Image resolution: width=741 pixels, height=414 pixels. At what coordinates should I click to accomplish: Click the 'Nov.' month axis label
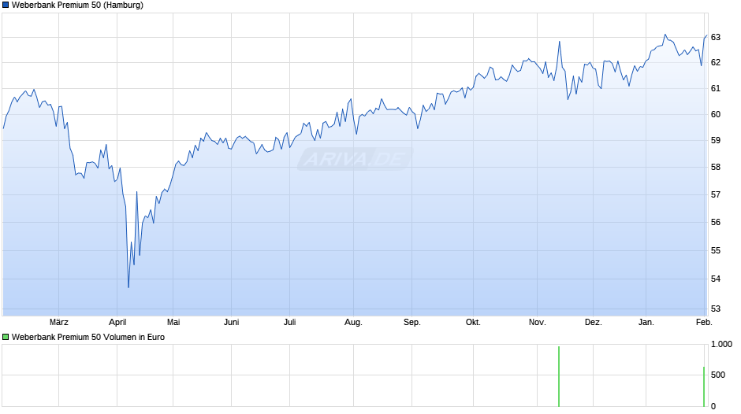coord(538,322)
